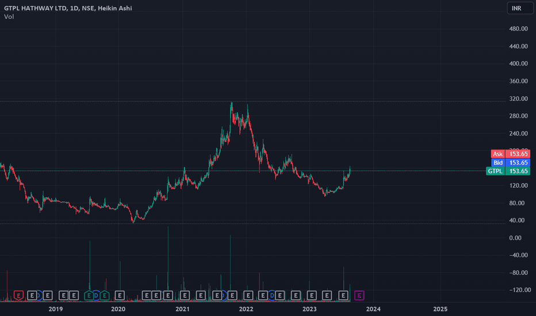Click the 2020 time axis label

pos(118,309)
